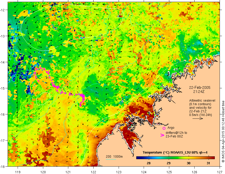Click the IMOS copyright timestamp text
Image resolution: width=225 pixels, height=174 pixels.
(223, 131)
